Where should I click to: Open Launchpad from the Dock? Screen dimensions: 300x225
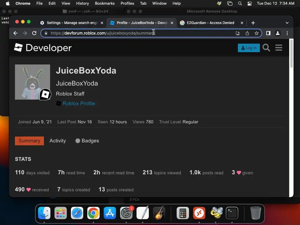(x=61, y=213)
